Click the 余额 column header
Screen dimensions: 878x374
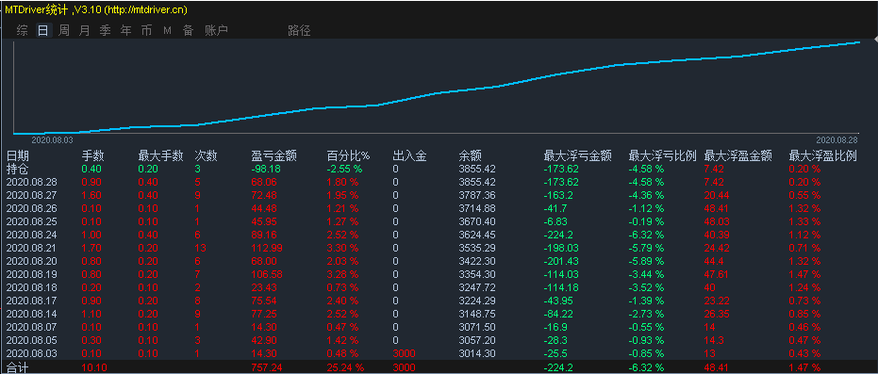[471, 155]
